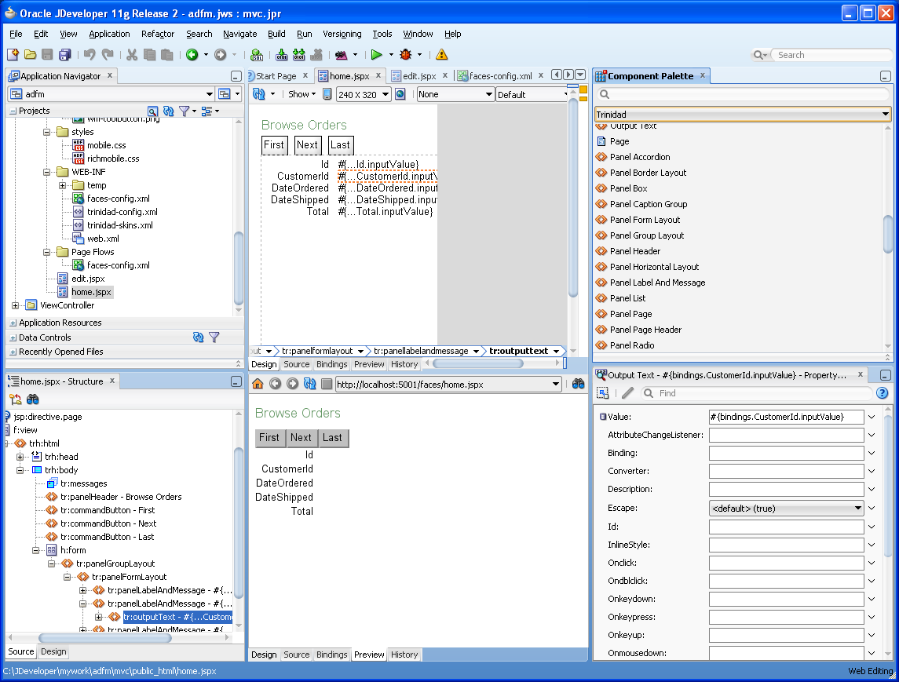Click the stop icon in preview browser
Screen dimensions: 899x682
327,384
